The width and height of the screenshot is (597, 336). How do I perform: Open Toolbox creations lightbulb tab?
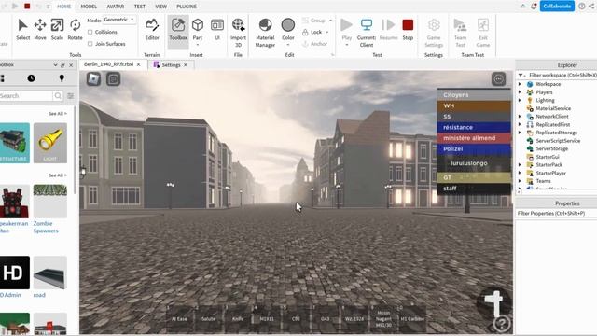tap(62, 78)
